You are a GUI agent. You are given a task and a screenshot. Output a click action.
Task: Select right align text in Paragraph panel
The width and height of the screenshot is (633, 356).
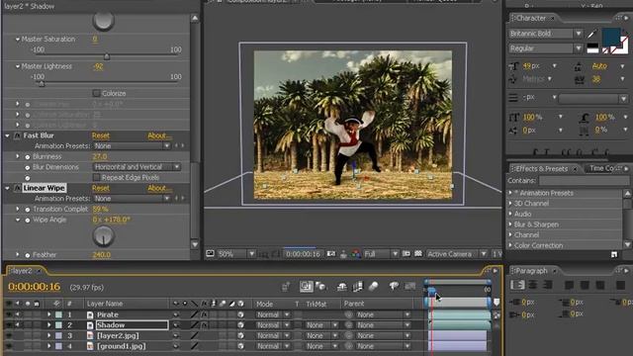tap(548, 285)
